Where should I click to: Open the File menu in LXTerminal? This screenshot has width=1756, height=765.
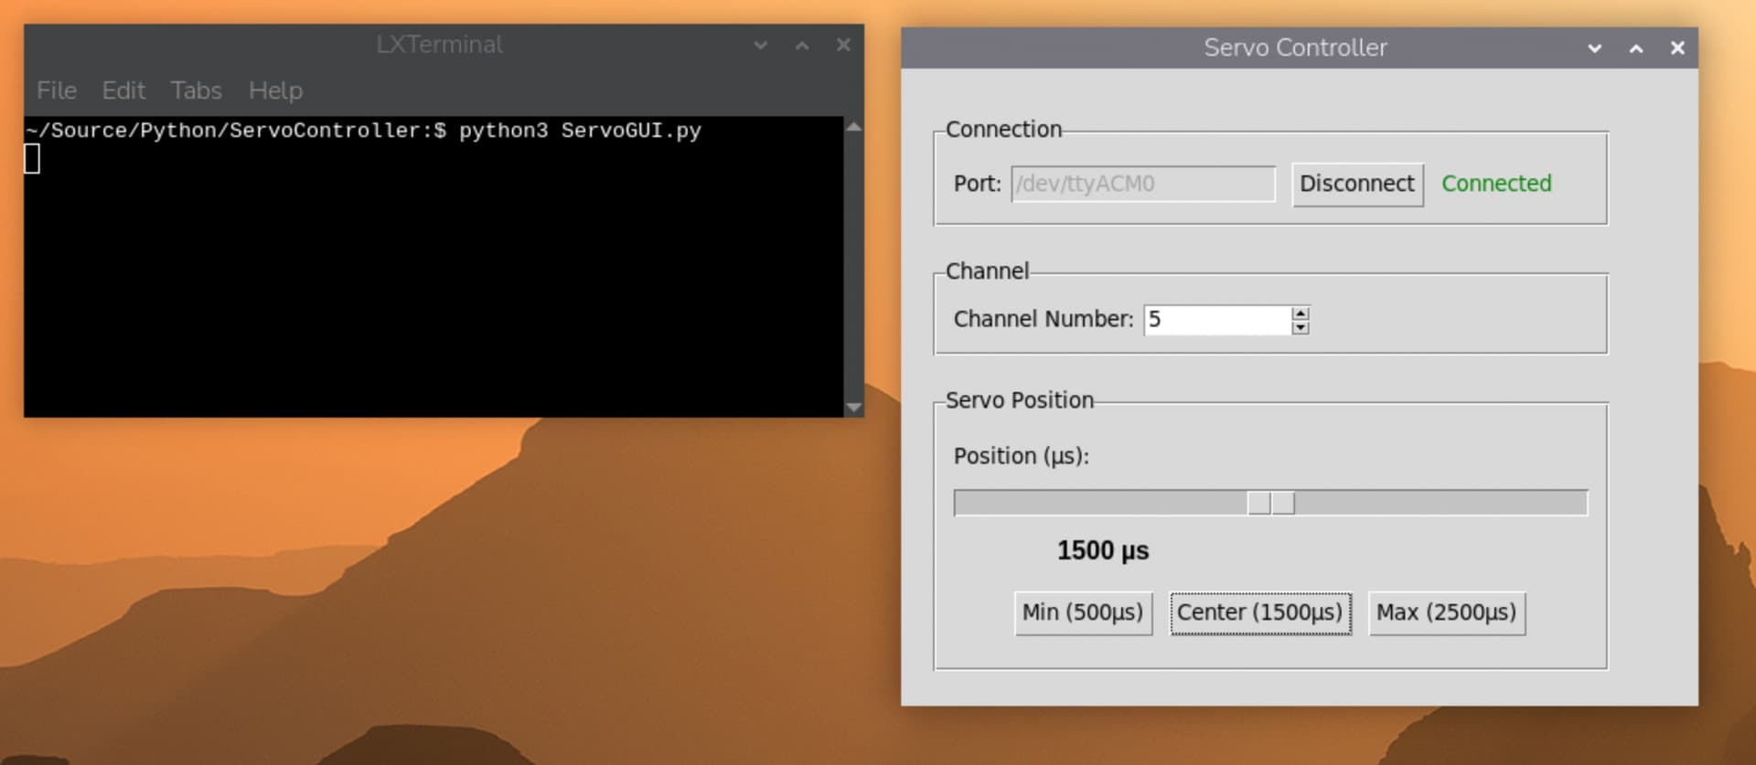[57, 90]
